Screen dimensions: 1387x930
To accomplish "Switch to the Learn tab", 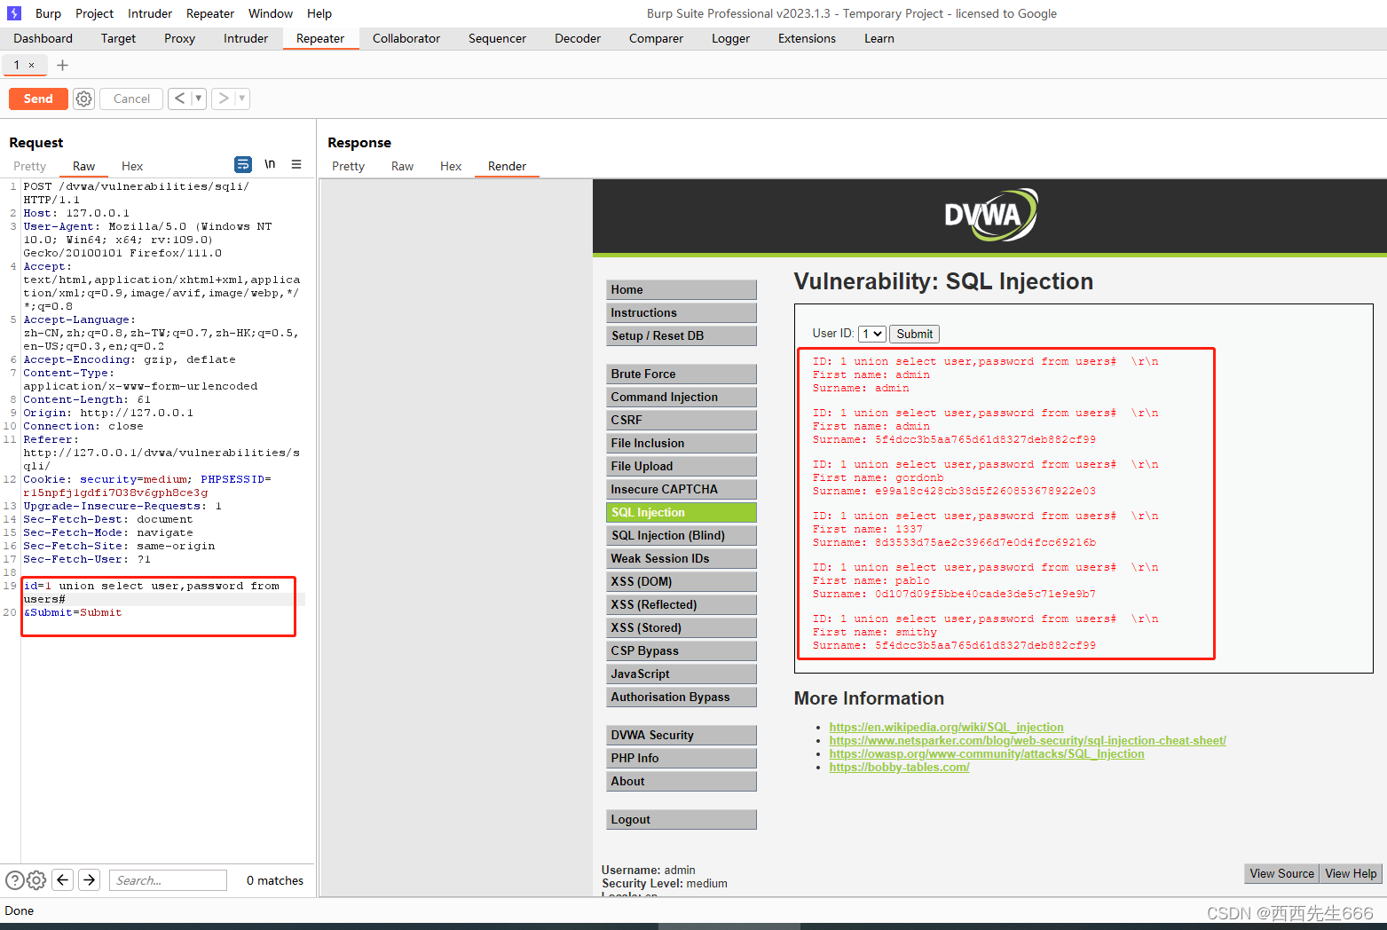I will pyautogui.click(x=879, y=38).
